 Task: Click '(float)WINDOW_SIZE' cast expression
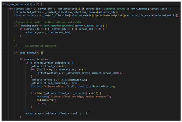(x=73, y=80)
